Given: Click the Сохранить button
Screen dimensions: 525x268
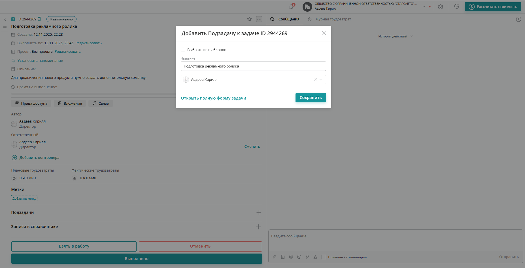Looking at the screenshot, I should click(x=311, y=98).
